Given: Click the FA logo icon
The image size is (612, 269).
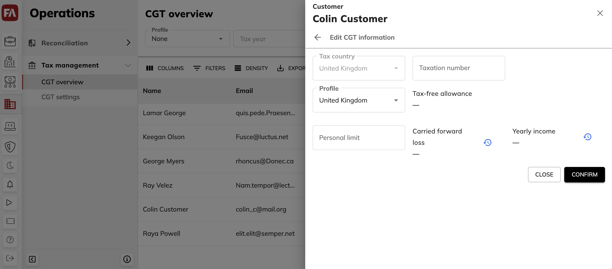Looking at the screenshot, I should pos(10,13).
